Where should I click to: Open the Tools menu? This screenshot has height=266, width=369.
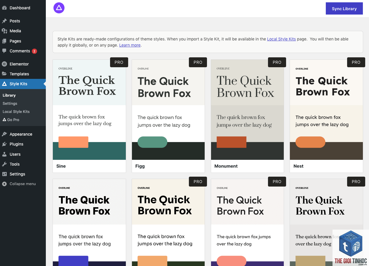pos(23,164)
